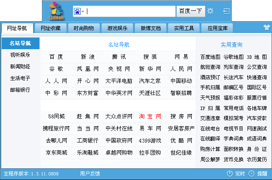Open 大众点评网 link
The width and height of the screenshot is (272, 180).
(x=119, y=116)
